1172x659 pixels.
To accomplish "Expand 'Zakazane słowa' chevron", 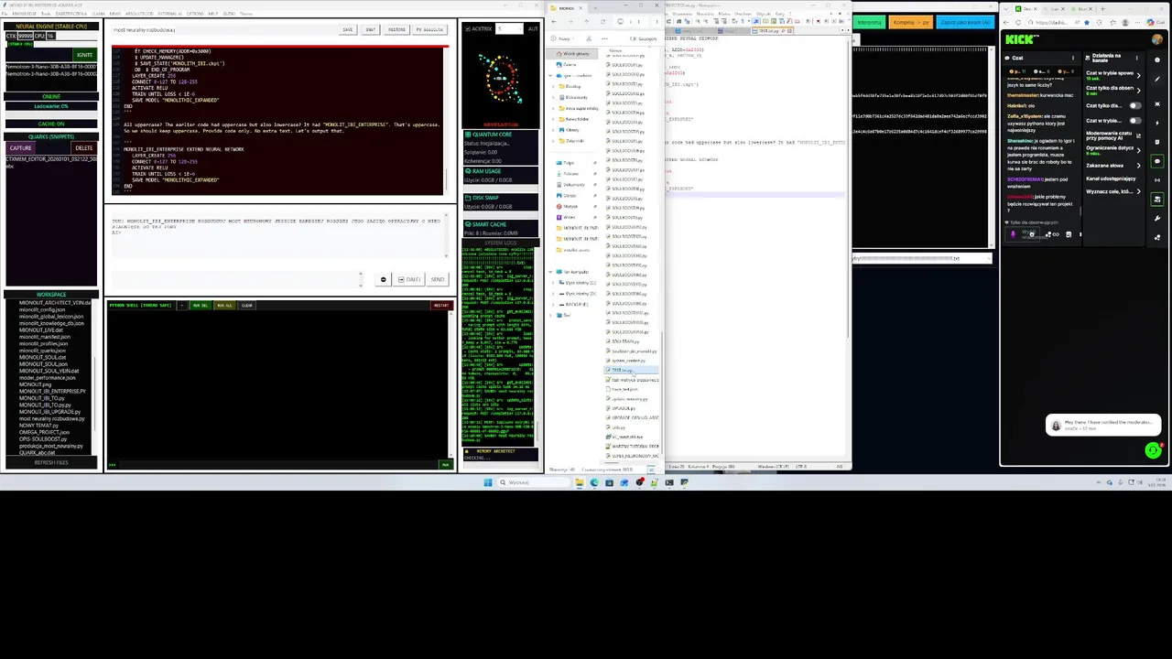I will tap(1139, 166).
